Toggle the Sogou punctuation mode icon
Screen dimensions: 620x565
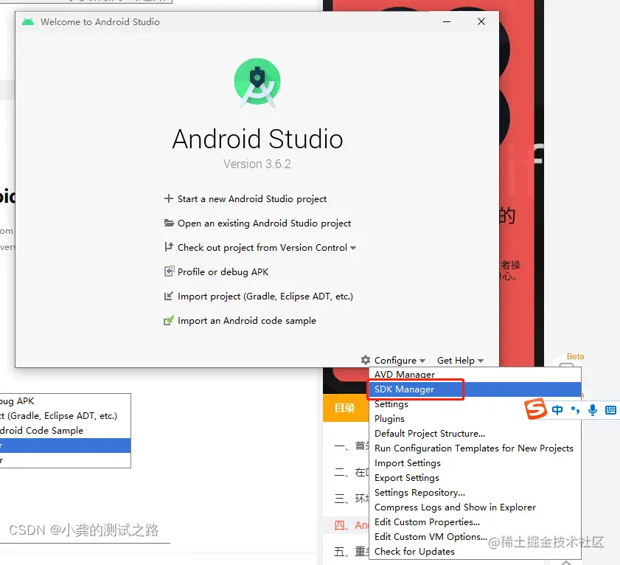pos(575,410)
